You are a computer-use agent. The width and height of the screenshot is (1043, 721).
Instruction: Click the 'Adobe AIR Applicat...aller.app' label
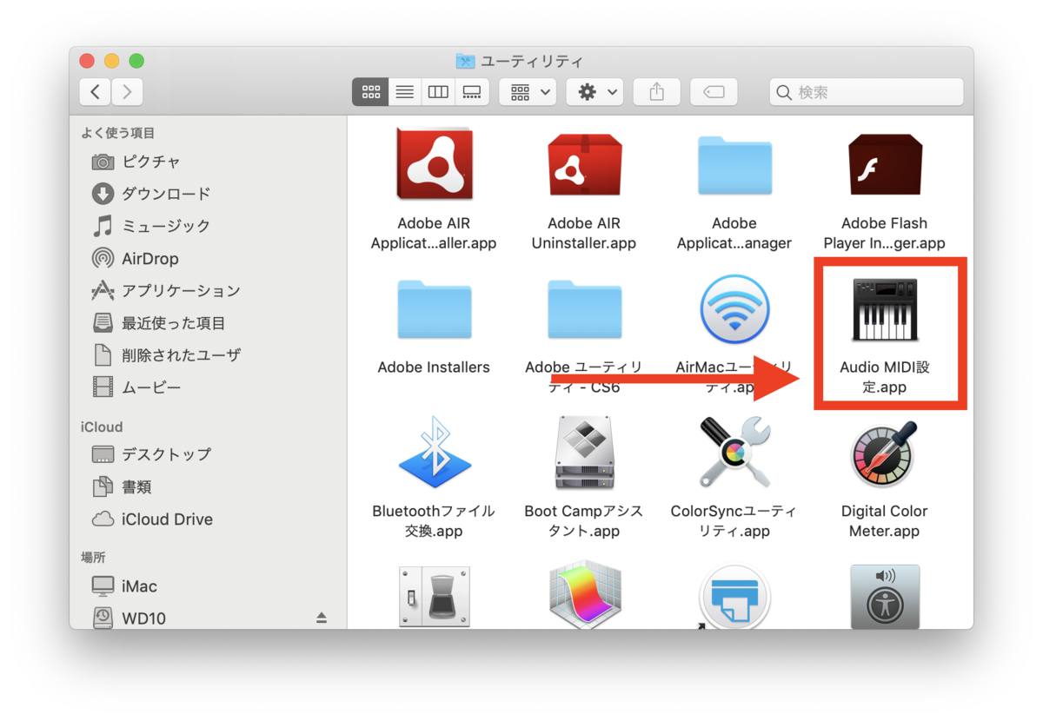(434, 234)
